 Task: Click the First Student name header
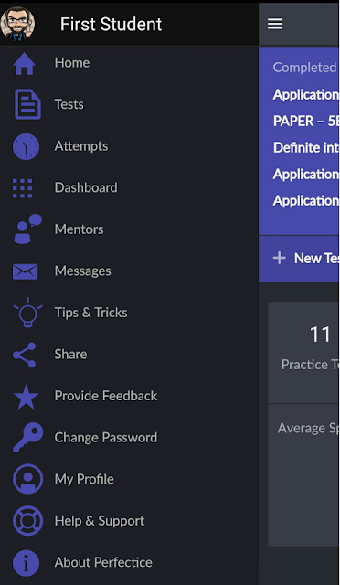(x=111, y=25)
